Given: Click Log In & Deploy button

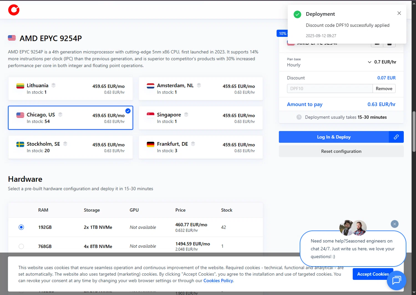Looking at the screenshot, I should [x=334, y=137].
